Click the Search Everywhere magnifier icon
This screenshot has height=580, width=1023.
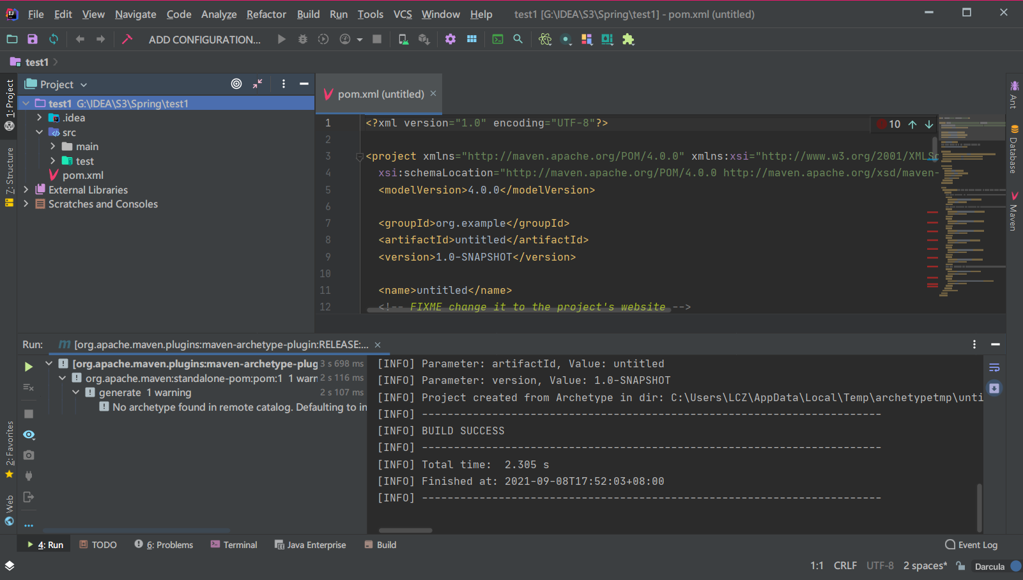tap(518, 39)
